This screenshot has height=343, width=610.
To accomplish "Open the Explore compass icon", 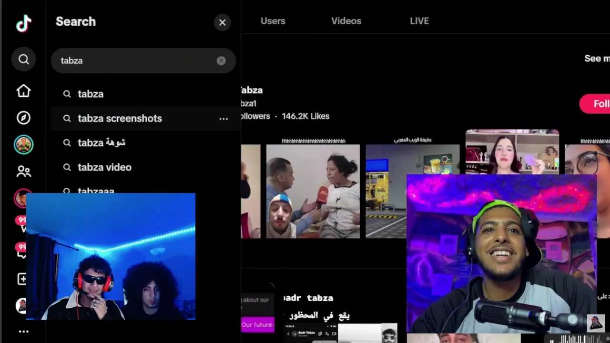I will coord(23,118).
